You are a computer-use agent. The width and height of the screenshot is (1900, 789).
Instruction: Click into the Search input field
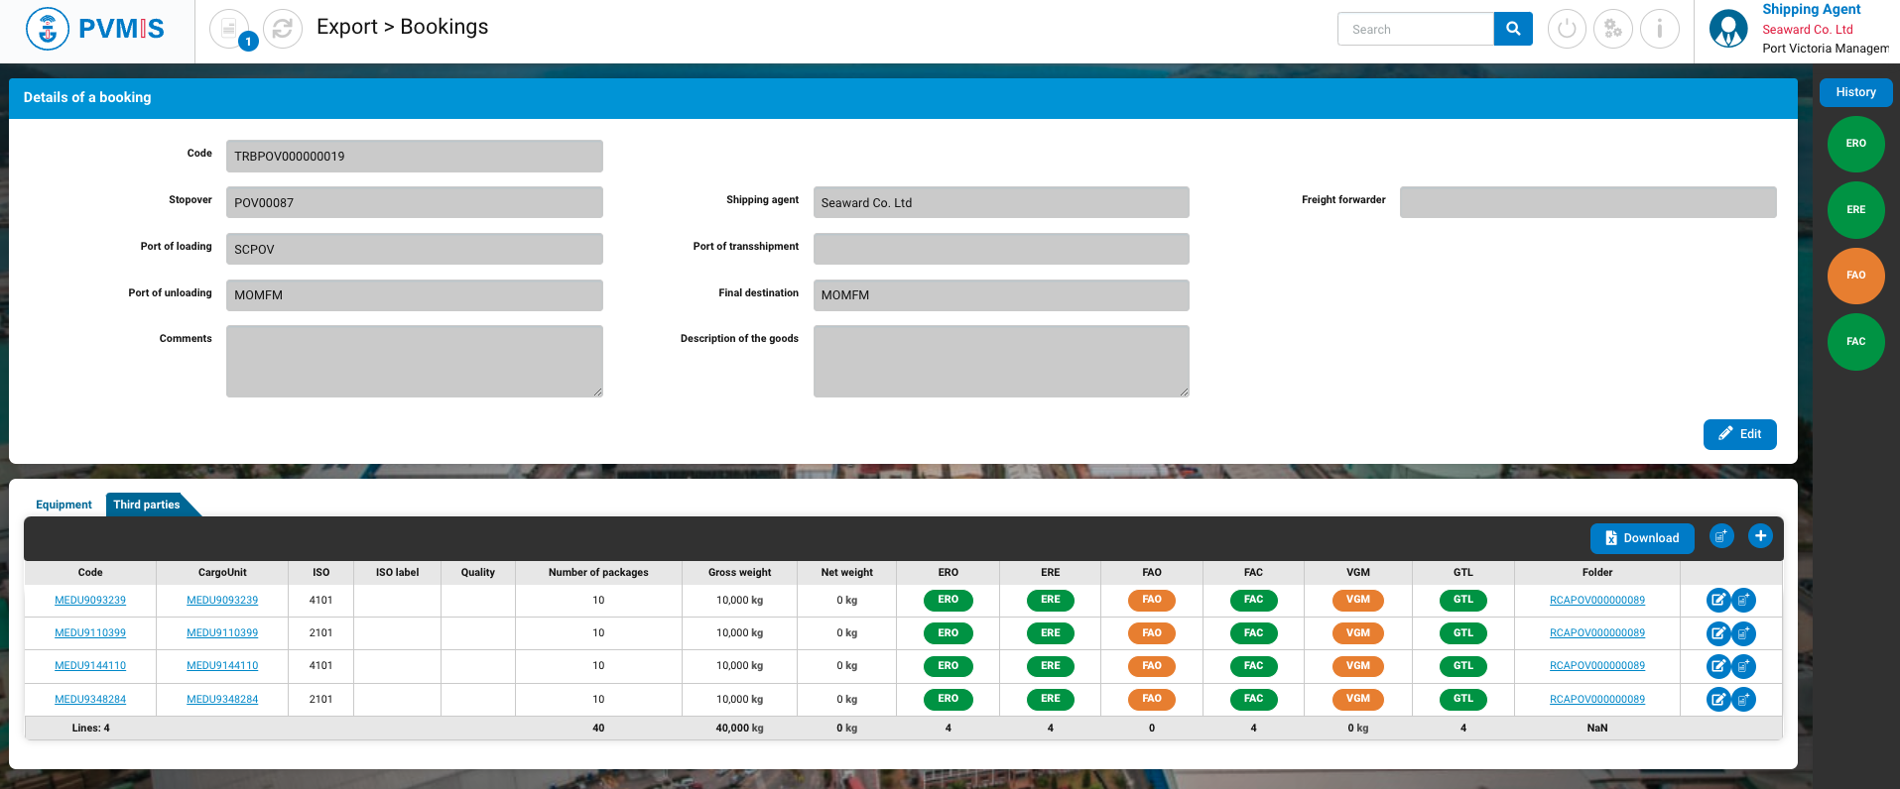pyautogui.click(x=1415, y=29)
